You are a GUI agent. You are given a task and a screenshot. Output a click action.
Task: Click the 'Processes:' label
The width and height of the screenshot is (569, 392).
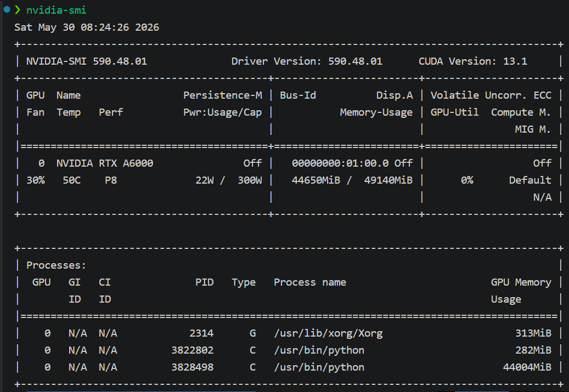(x=57, y=265)
